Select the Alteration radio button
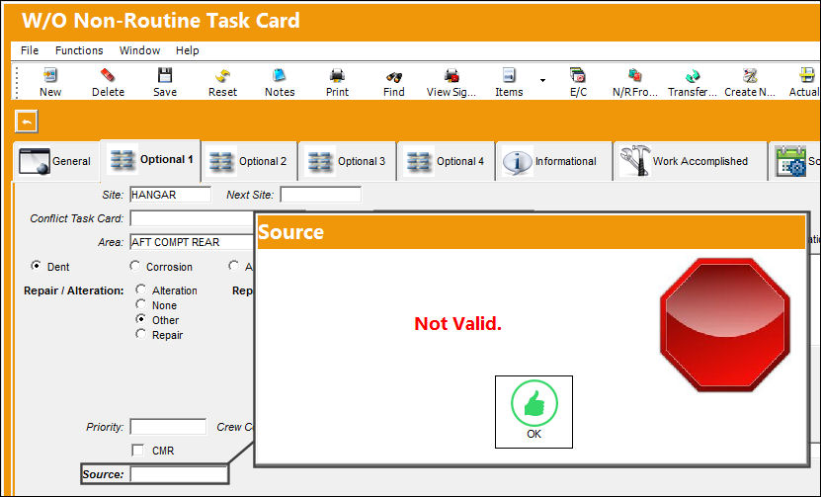The width and height of the screenshot is (821, 497). (x=140, y=290)
